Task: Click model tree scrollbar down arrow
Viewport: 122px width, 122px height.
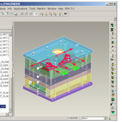Action: point(10,110)
